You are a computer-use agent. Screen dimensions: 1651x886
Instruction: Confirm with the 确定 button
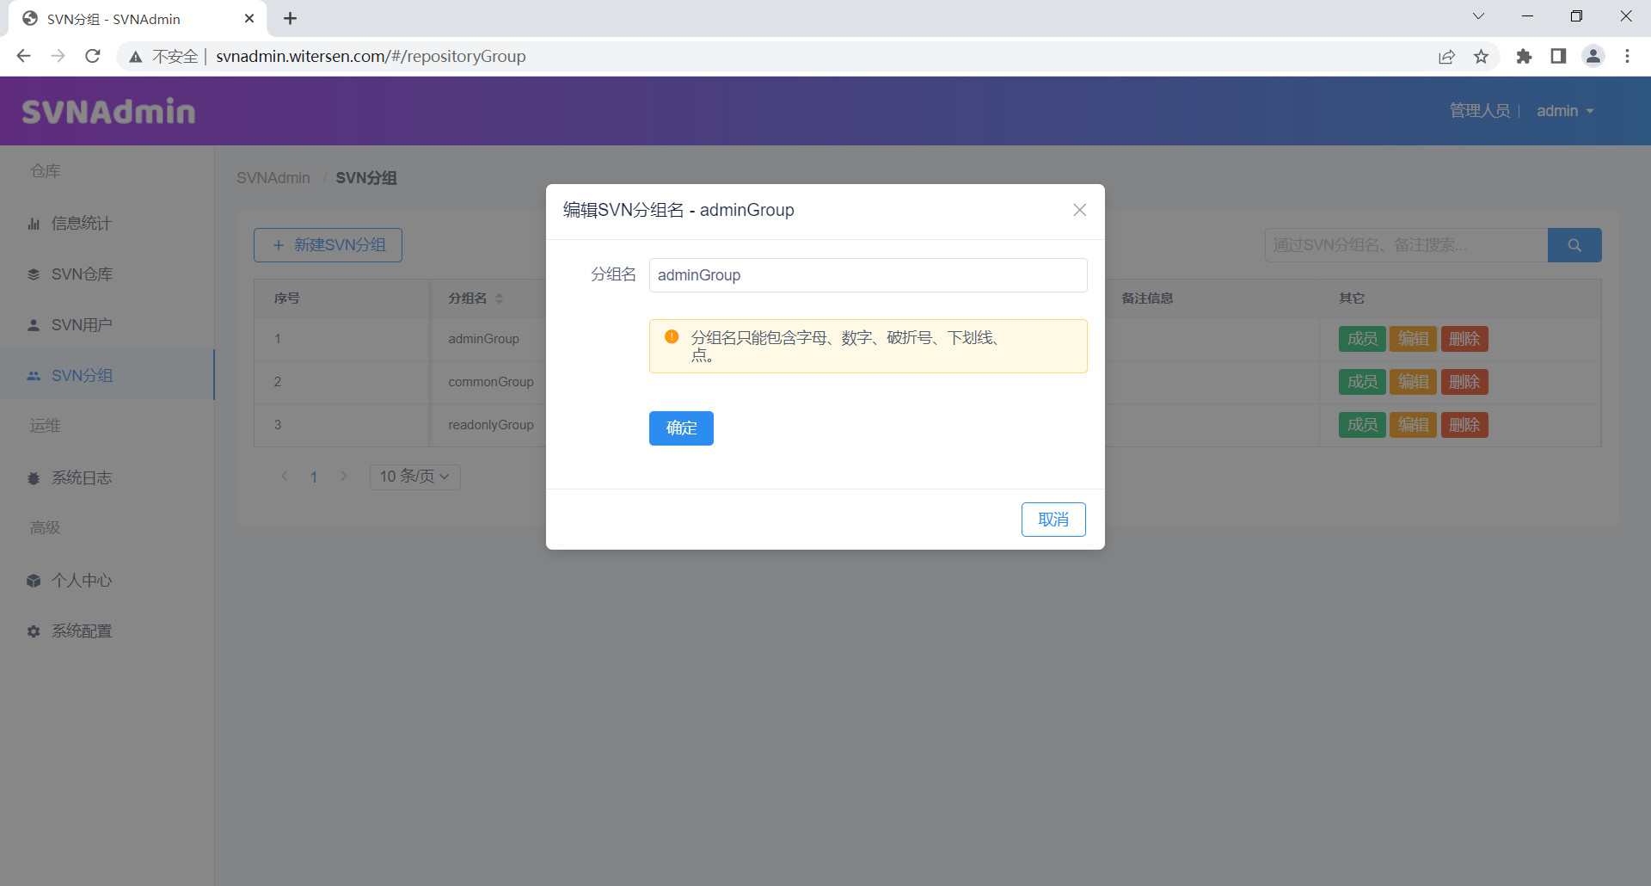[681, 428]
